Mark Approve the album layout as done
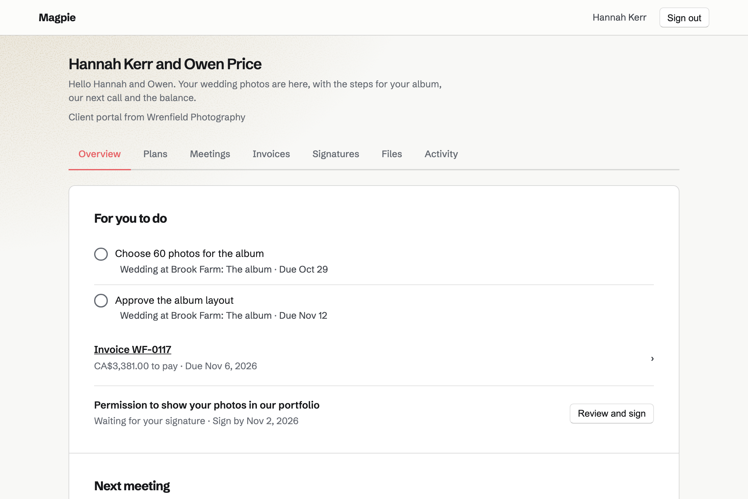 [x=101, y=300]
